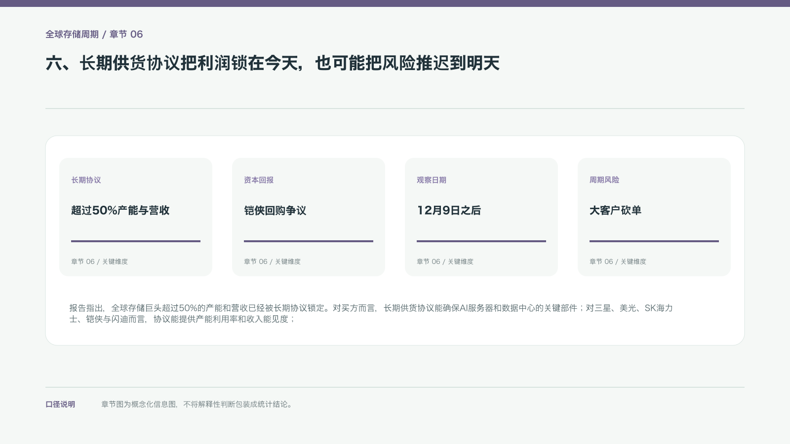Click the card label 观察日期

coord(432,180)
